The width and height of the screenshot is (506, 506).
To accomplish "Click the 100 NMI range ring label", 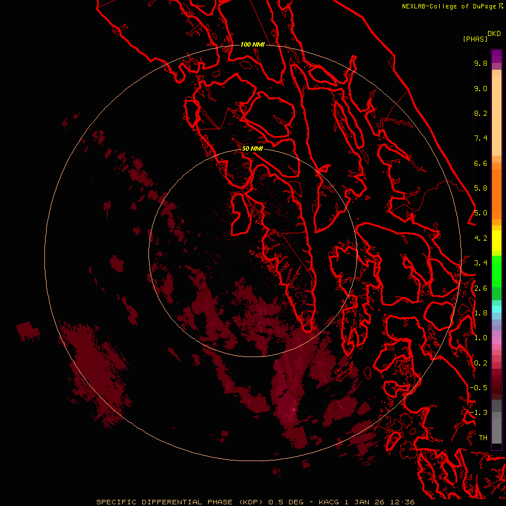I will click(x=252, y=44).
